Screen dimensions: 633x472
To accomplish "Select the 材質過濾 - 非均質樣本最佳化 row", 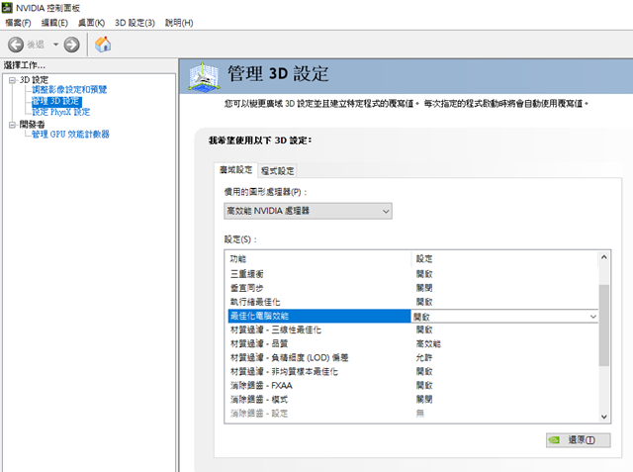I will [413, 371].
